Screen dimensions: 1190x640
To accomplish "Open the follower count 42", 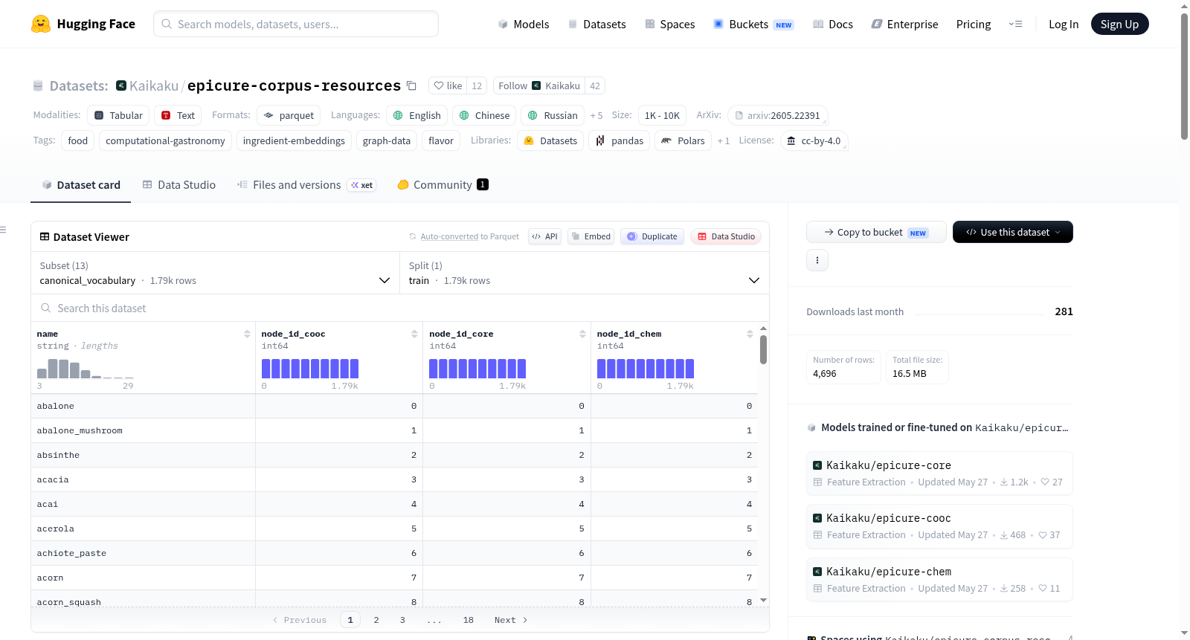I will pyautogui.click(x=595, y=85).
